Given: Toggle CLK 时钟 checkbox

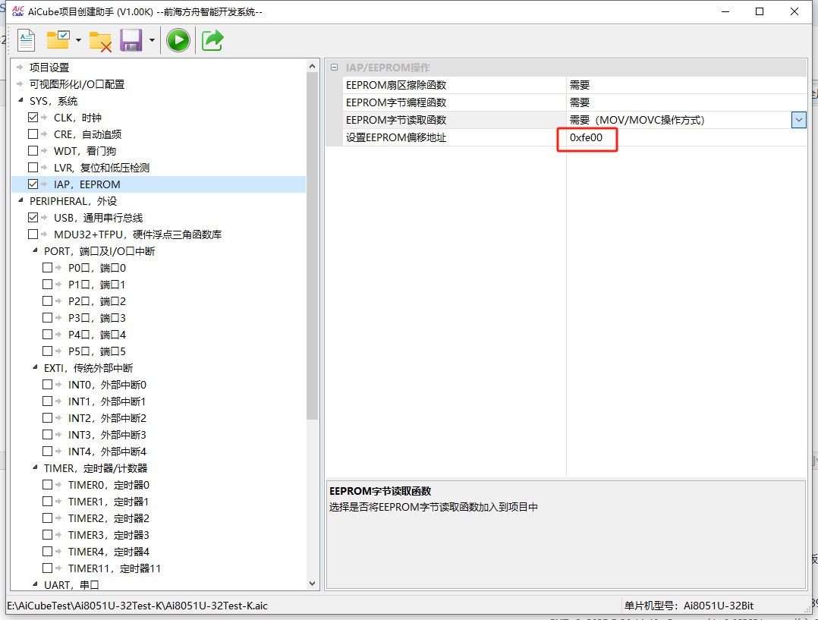Looking at the screenshot, I should [33, 118].
